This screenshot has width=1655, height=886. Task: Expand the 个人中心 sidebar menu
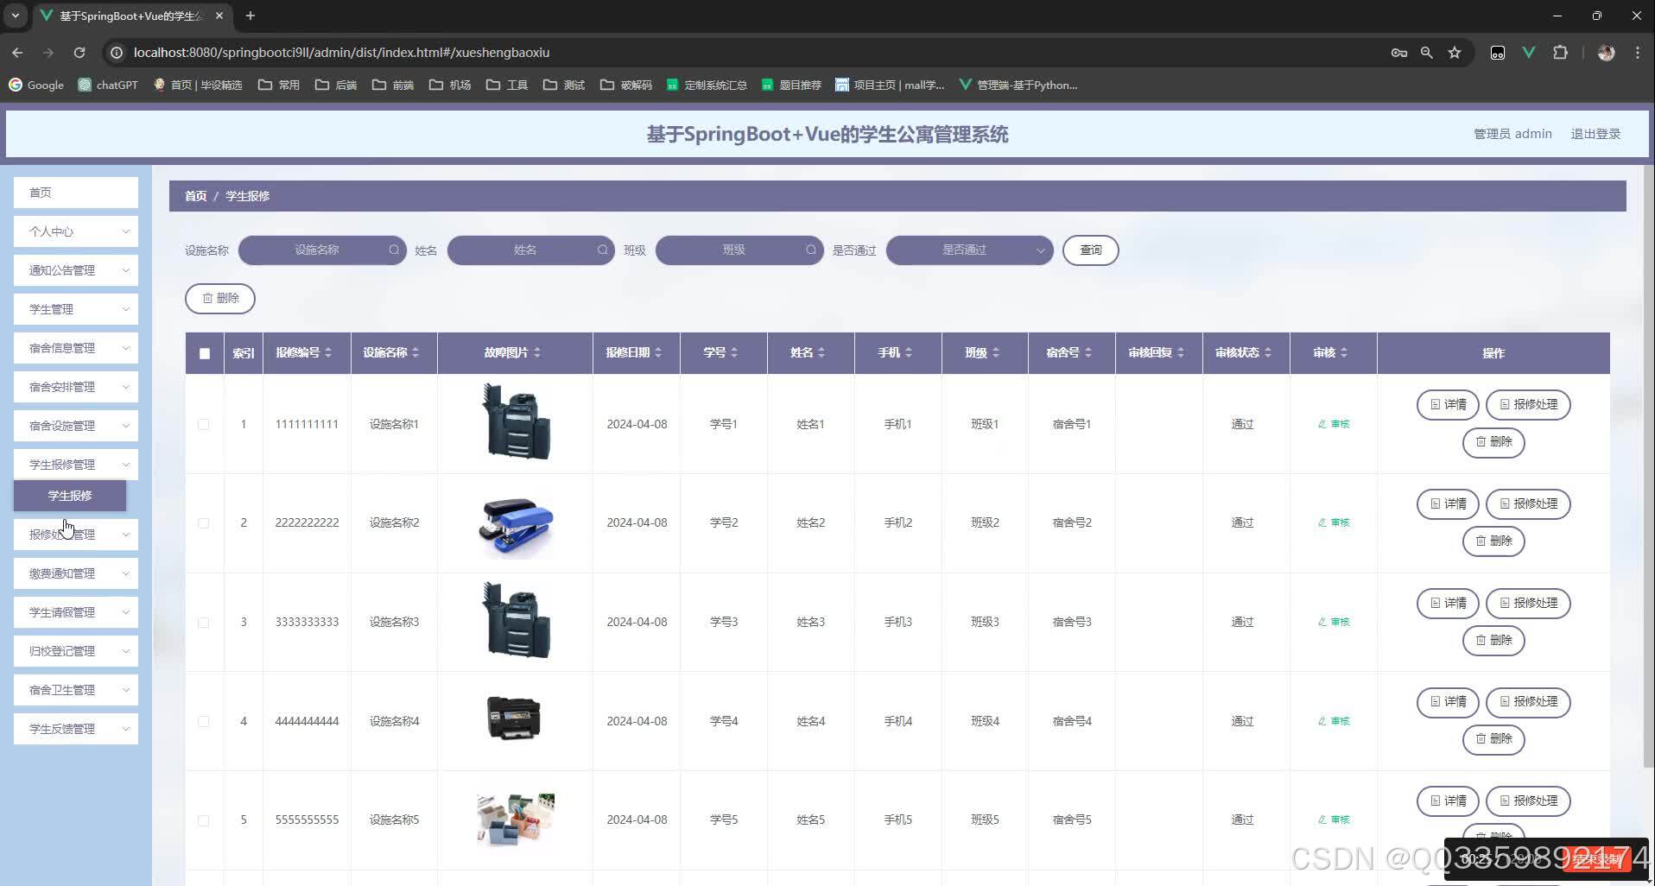coord(76,231)
